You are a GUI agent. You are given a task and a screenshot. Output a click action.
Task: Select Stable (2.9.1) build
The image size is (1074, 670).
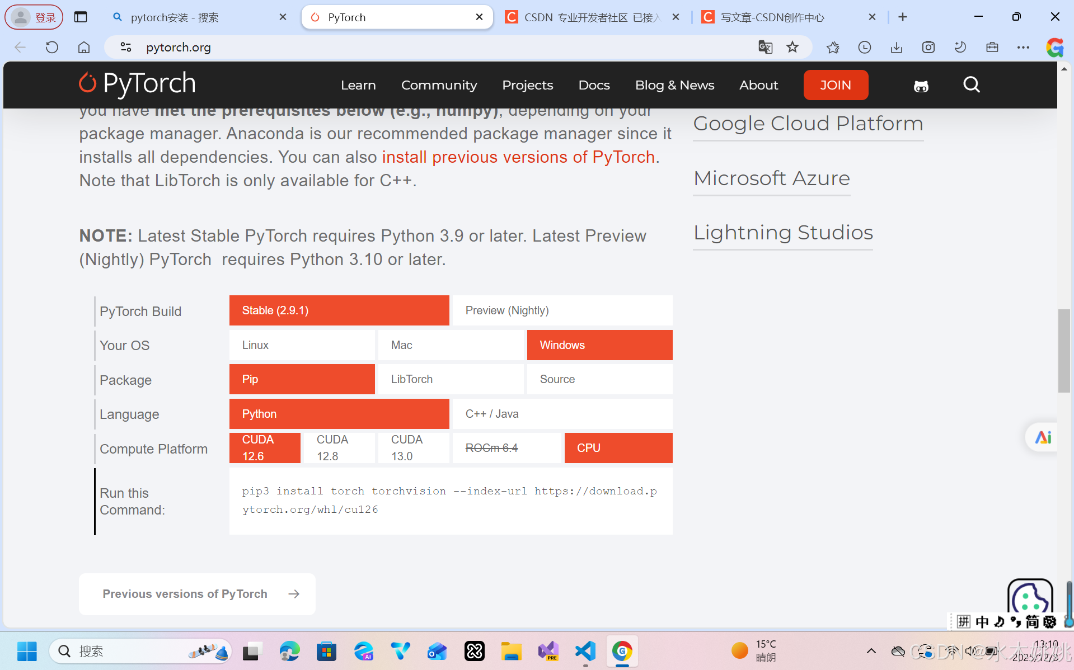(339, 310)
